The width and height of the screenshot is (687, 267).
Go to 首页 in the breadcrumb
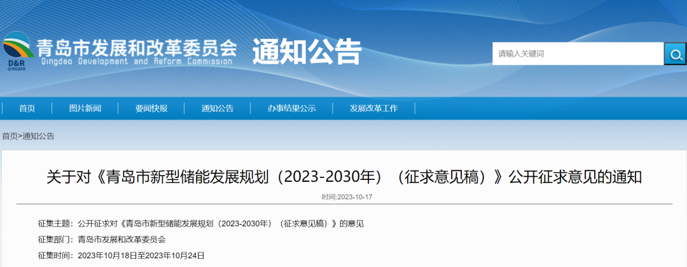point(10,136)
